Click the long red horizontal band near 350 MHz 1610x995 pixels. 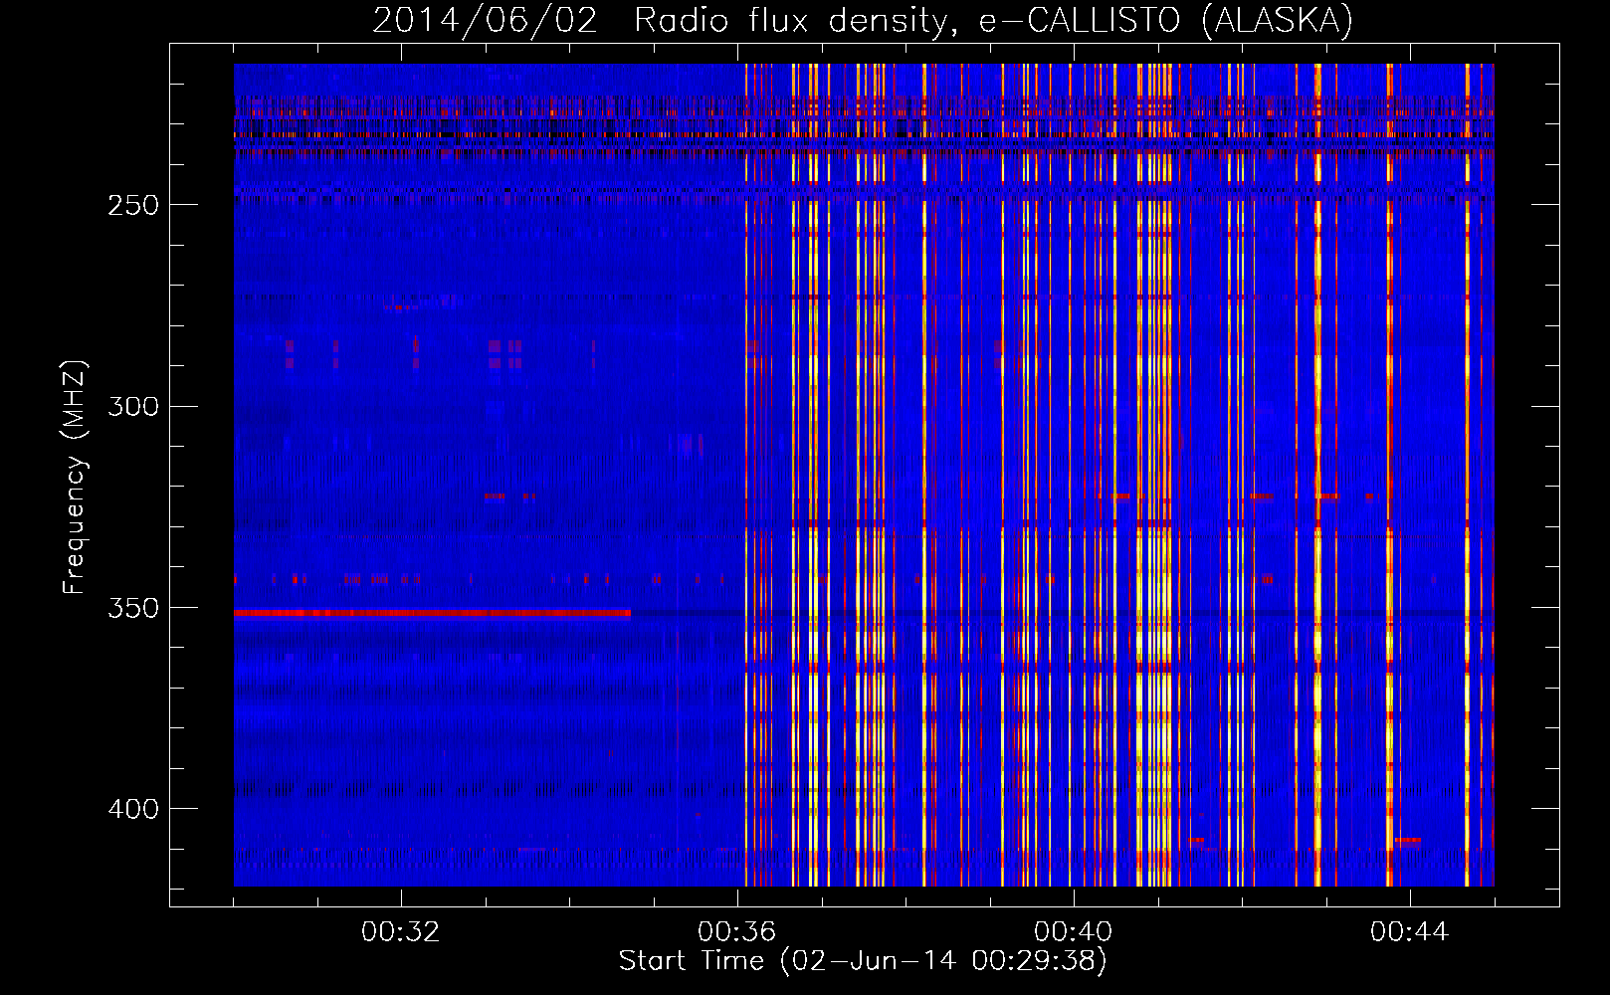[432, 614]
